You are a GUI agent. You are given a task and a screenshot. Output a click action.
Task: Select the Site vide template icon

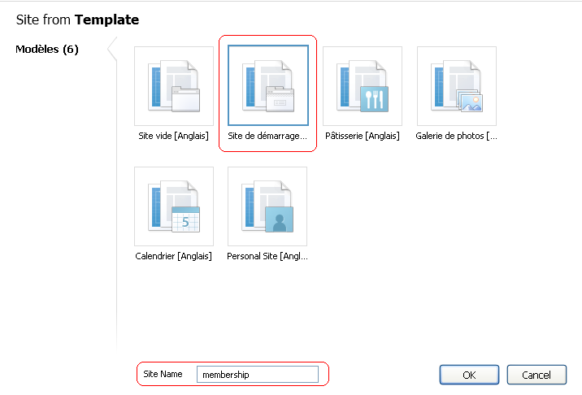tap(174, 86)
